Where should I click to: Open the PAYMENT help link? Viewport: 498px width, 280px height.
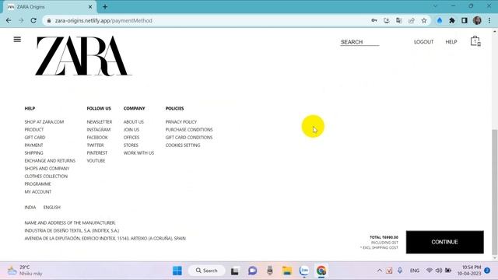click(33, 145)
